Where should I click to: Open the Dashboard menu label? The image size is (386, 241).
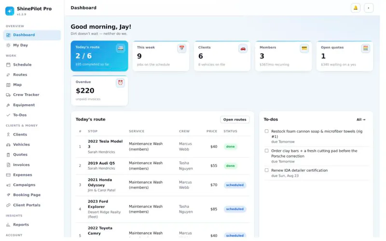(24, 35)
